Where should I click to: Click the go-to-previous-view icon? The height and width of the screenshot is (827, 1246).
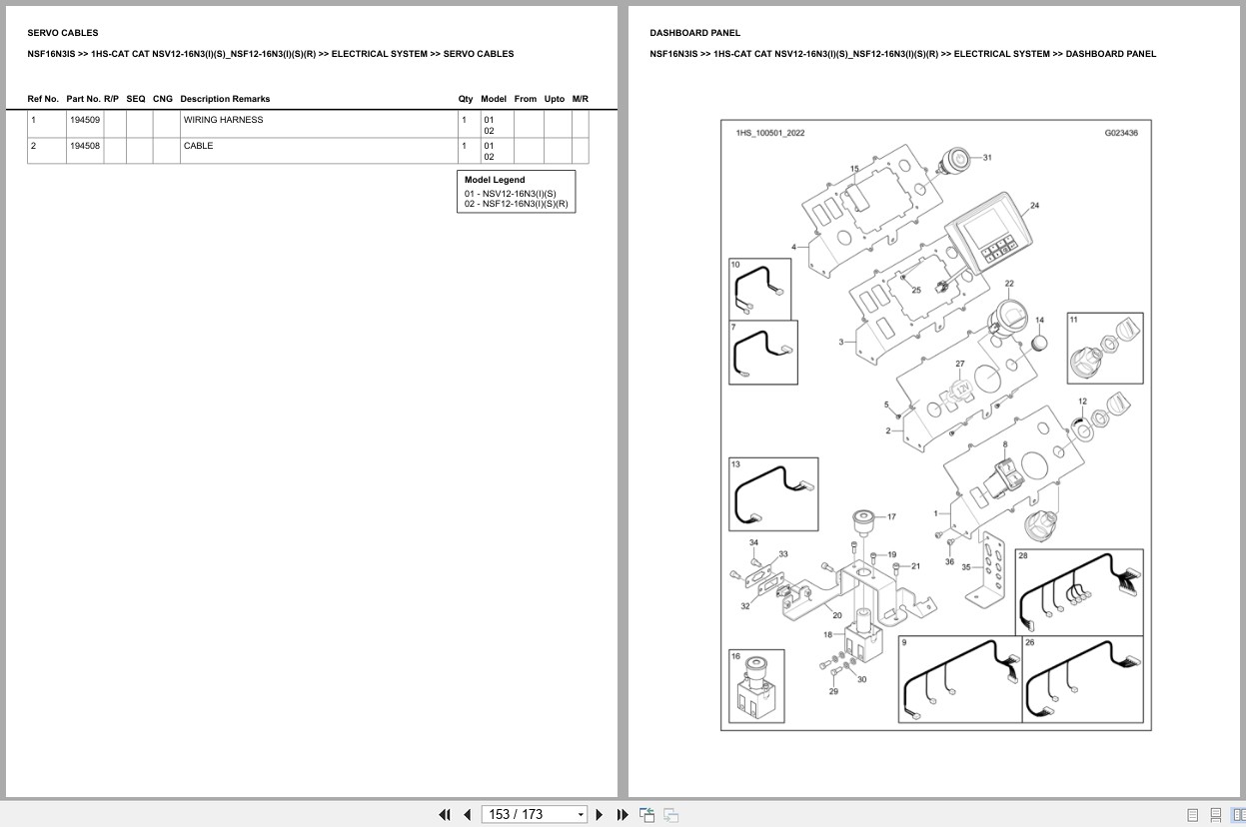[647, 815]
